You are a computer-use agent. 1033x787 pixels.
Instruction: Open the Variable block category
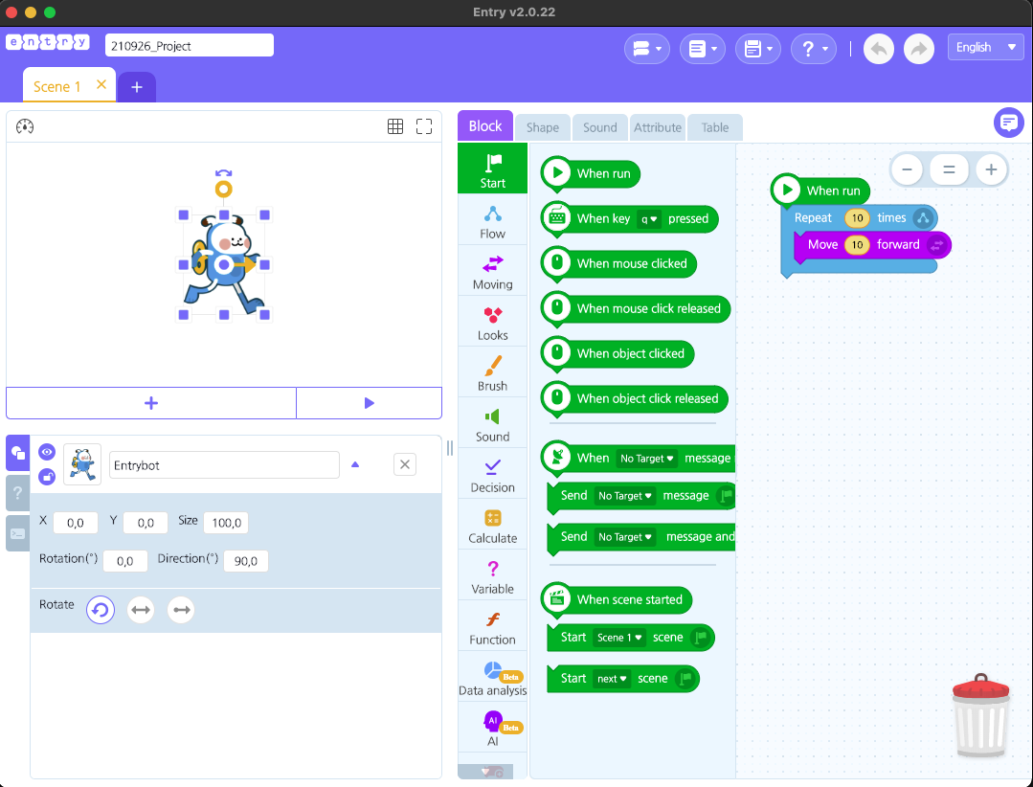(492, 575)
